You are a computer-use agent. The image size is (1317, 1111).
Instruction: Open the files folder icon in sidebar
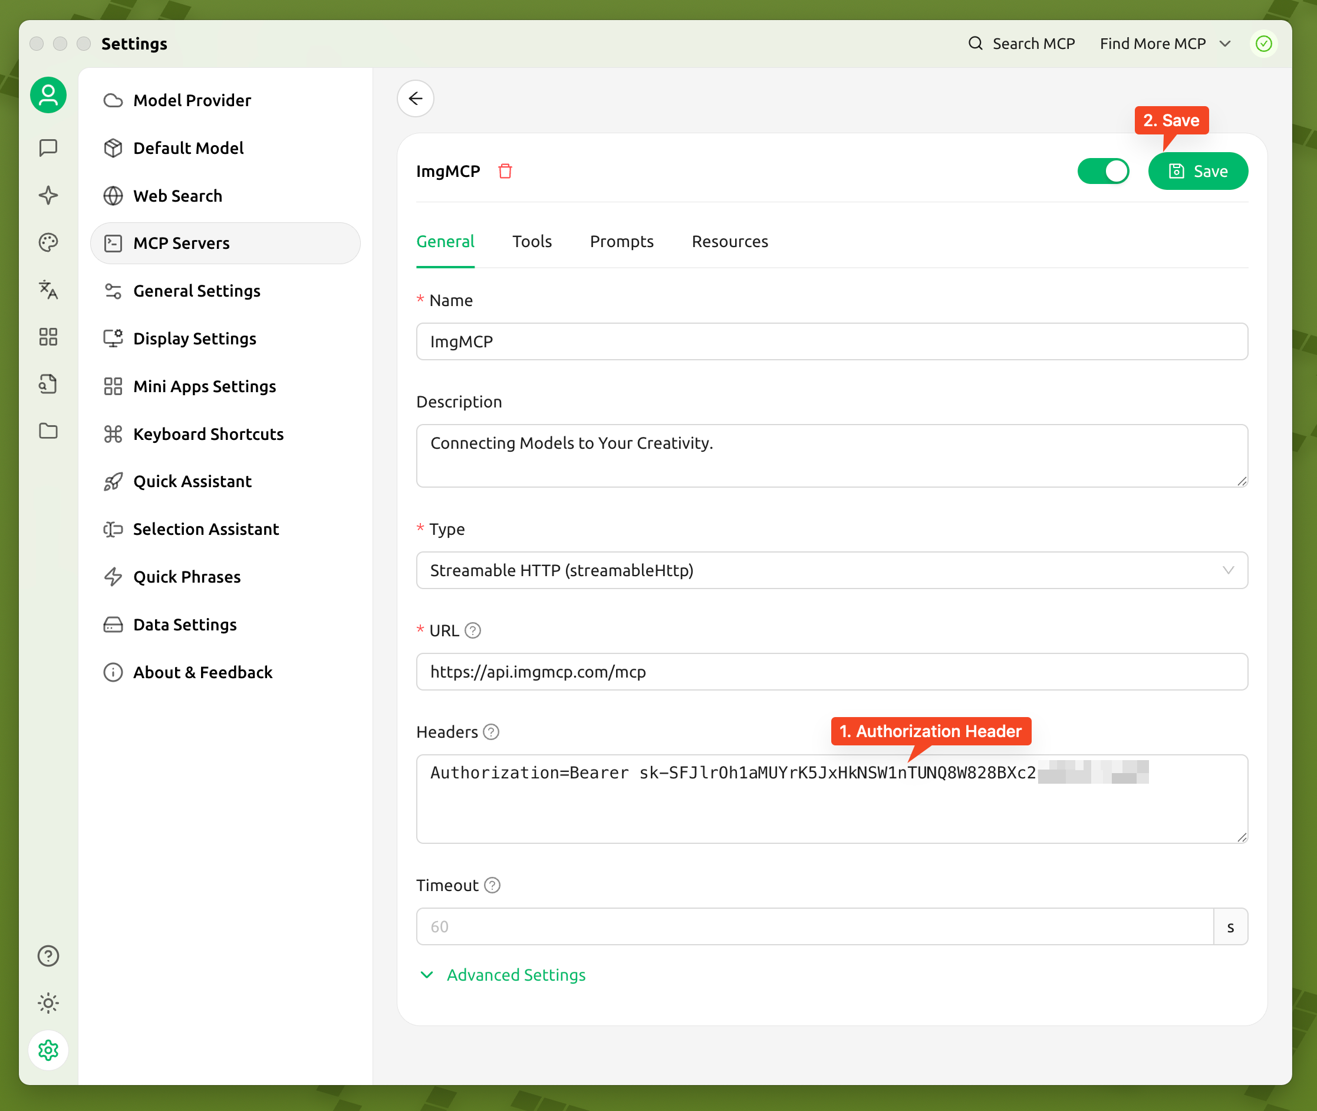[x=48, y=431]
